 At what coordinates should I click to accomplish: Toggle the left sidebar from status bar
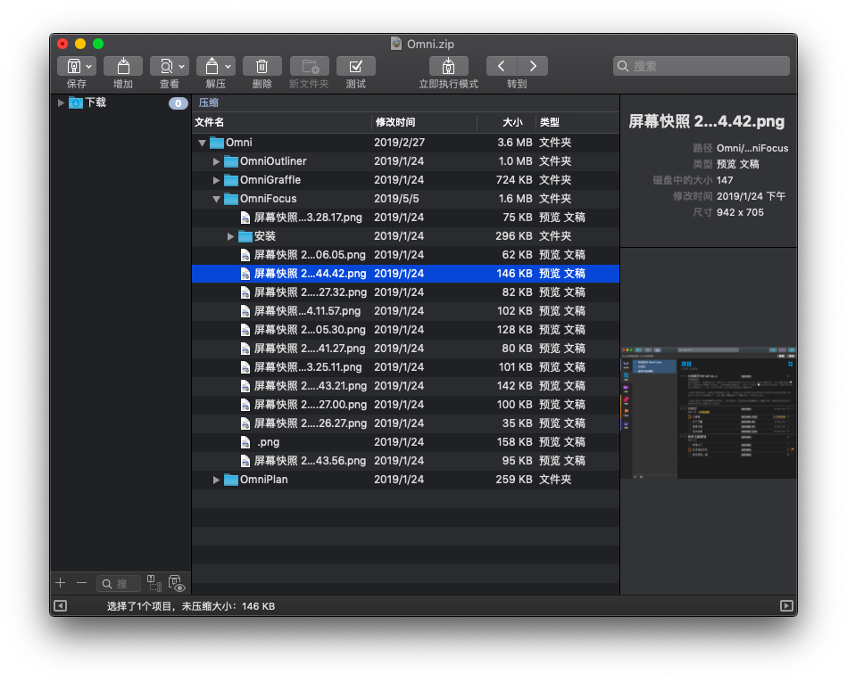tap(60, 606)
